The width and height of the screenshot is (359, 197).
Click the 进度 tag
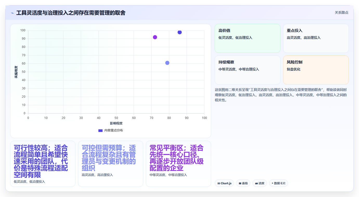260,183
